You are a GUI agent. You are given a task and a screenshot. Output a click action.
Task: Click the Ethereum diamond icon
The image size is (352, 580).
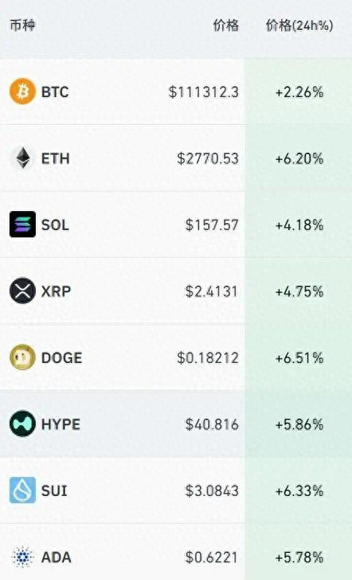pos(23,158)
